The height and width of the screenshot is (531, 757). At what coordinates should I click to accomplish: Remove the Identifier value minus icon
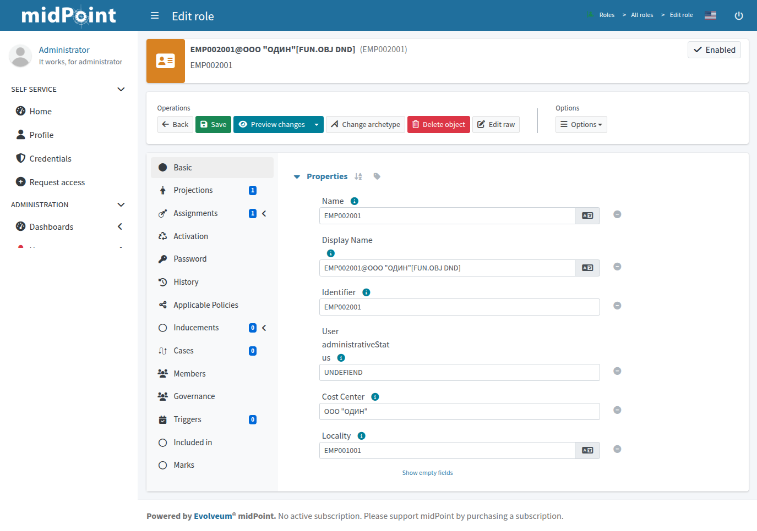[x=617, y=306]
